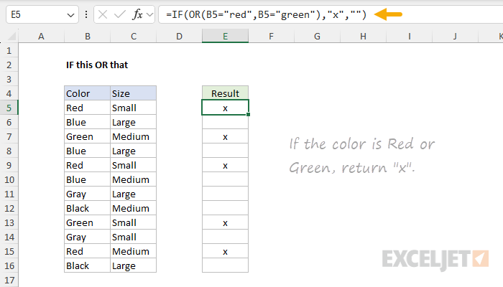
Task: Click the fill handle on cell E5
Action: [x=249, y=114]
